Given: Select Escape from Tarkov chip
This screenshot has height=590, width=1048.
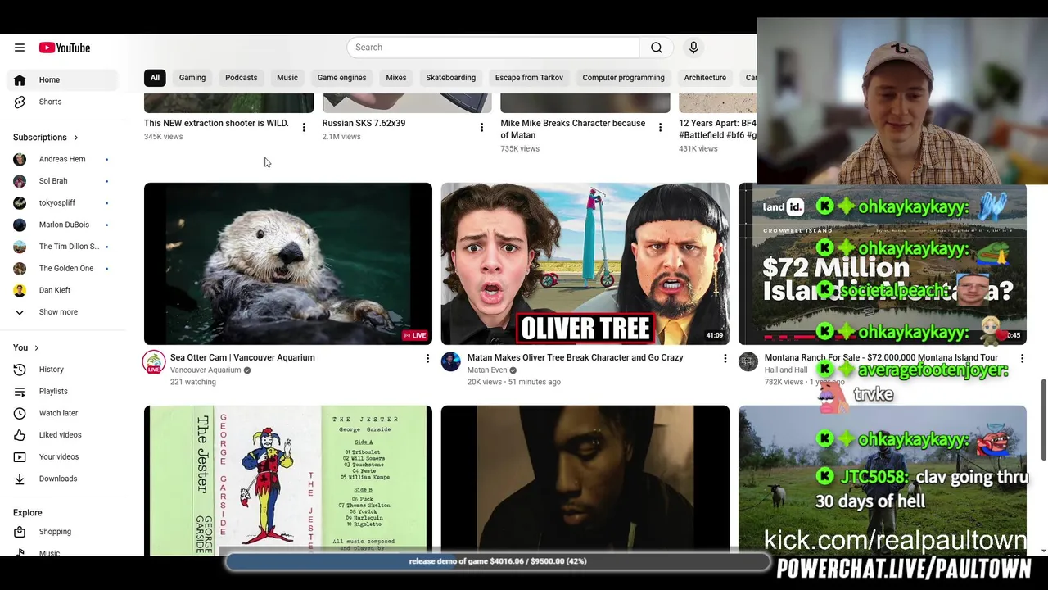Looking at the screenshot, I should click(x=529, y=78).
